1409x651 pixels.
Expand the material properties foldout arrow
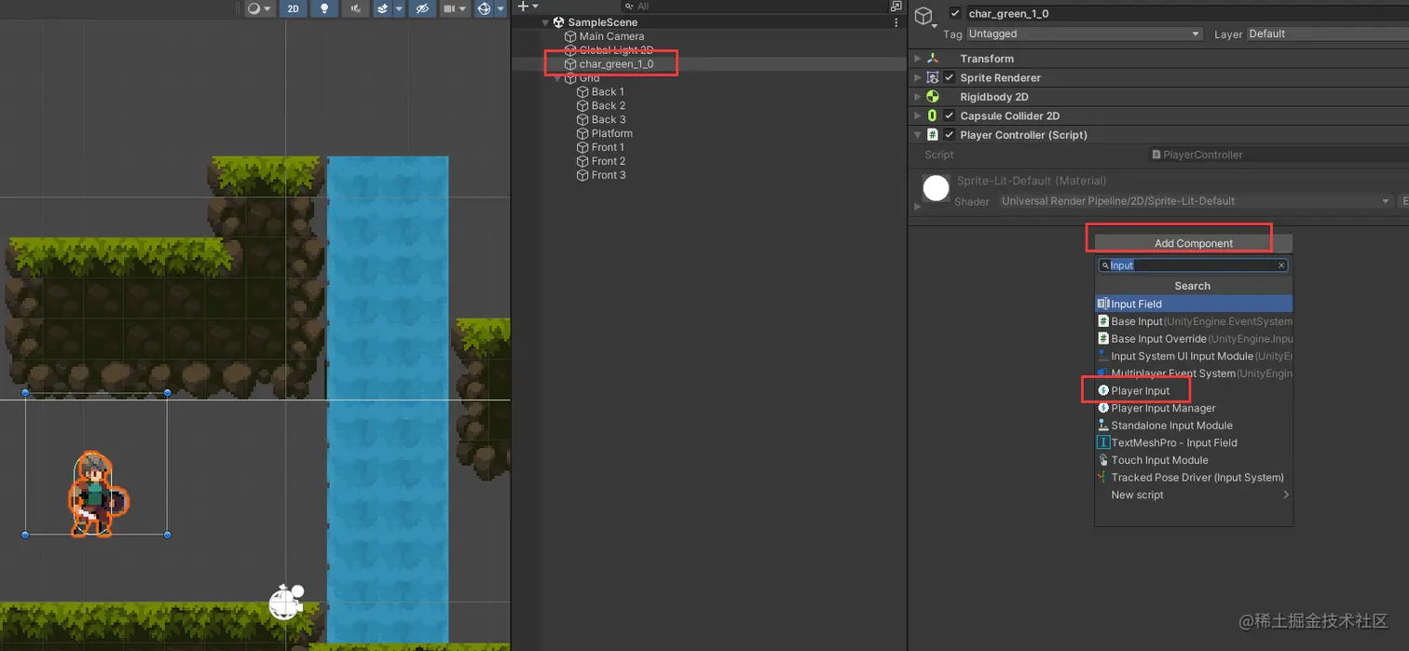click(918, 206)
